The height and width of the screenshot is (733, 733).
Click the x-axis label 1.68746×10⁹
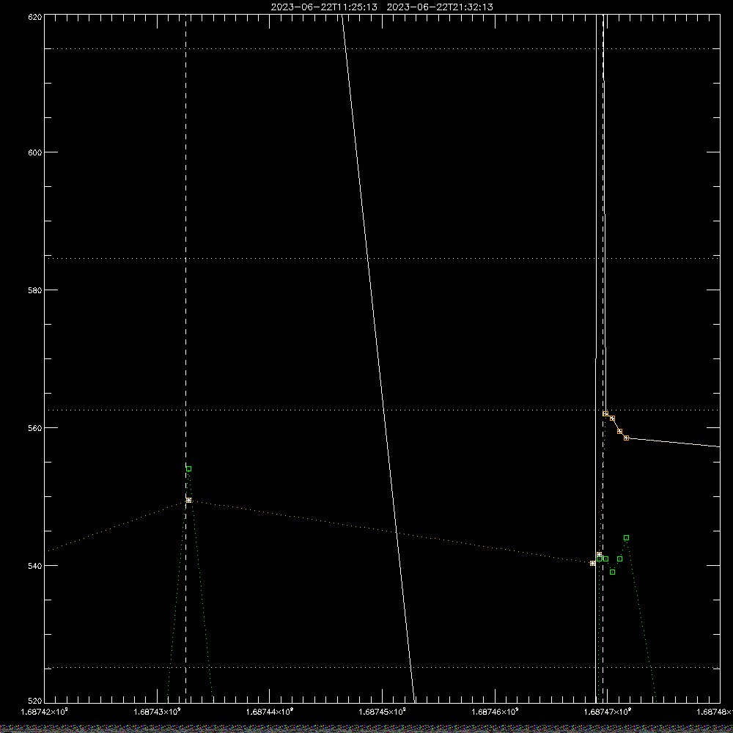coord(495,712)
